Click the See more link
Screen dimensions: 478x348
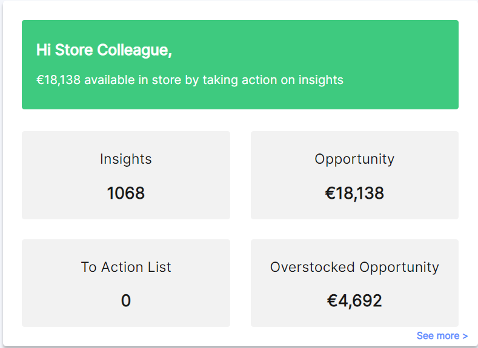(x=442, y=336)
